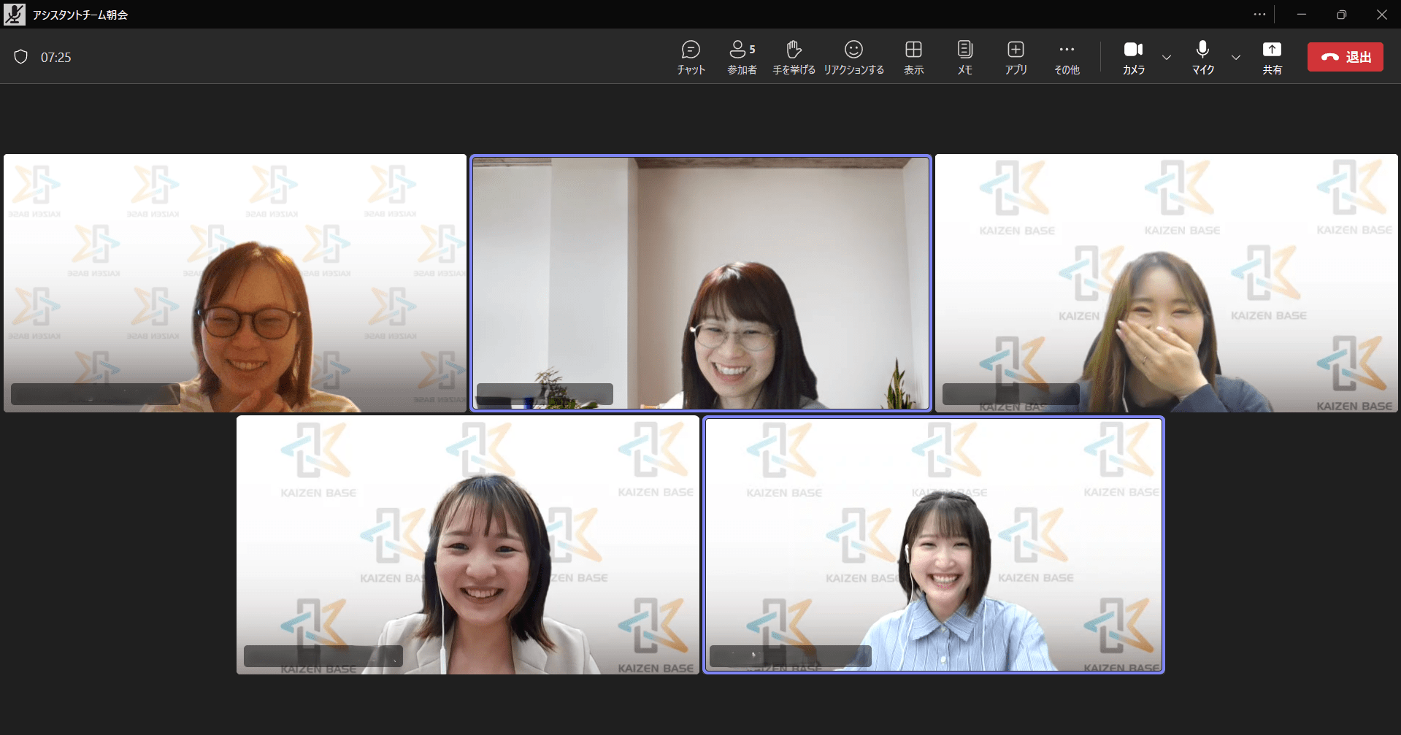Select the tile of woman covering mouth
Image resolution: width=1401 pixels, height=735 pixels.
[1166, 283]
